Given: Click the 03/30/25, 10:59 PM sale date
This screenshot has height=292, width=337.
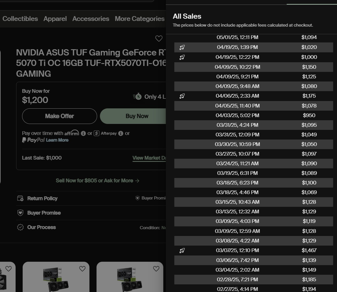Looking at the screenshot, I should point(237,144).
